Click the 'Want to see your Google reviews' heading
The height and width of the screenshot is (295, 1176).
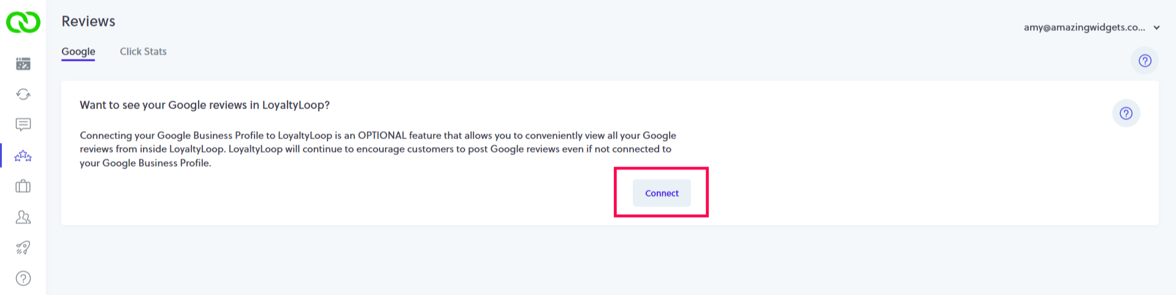pos(205,105)
